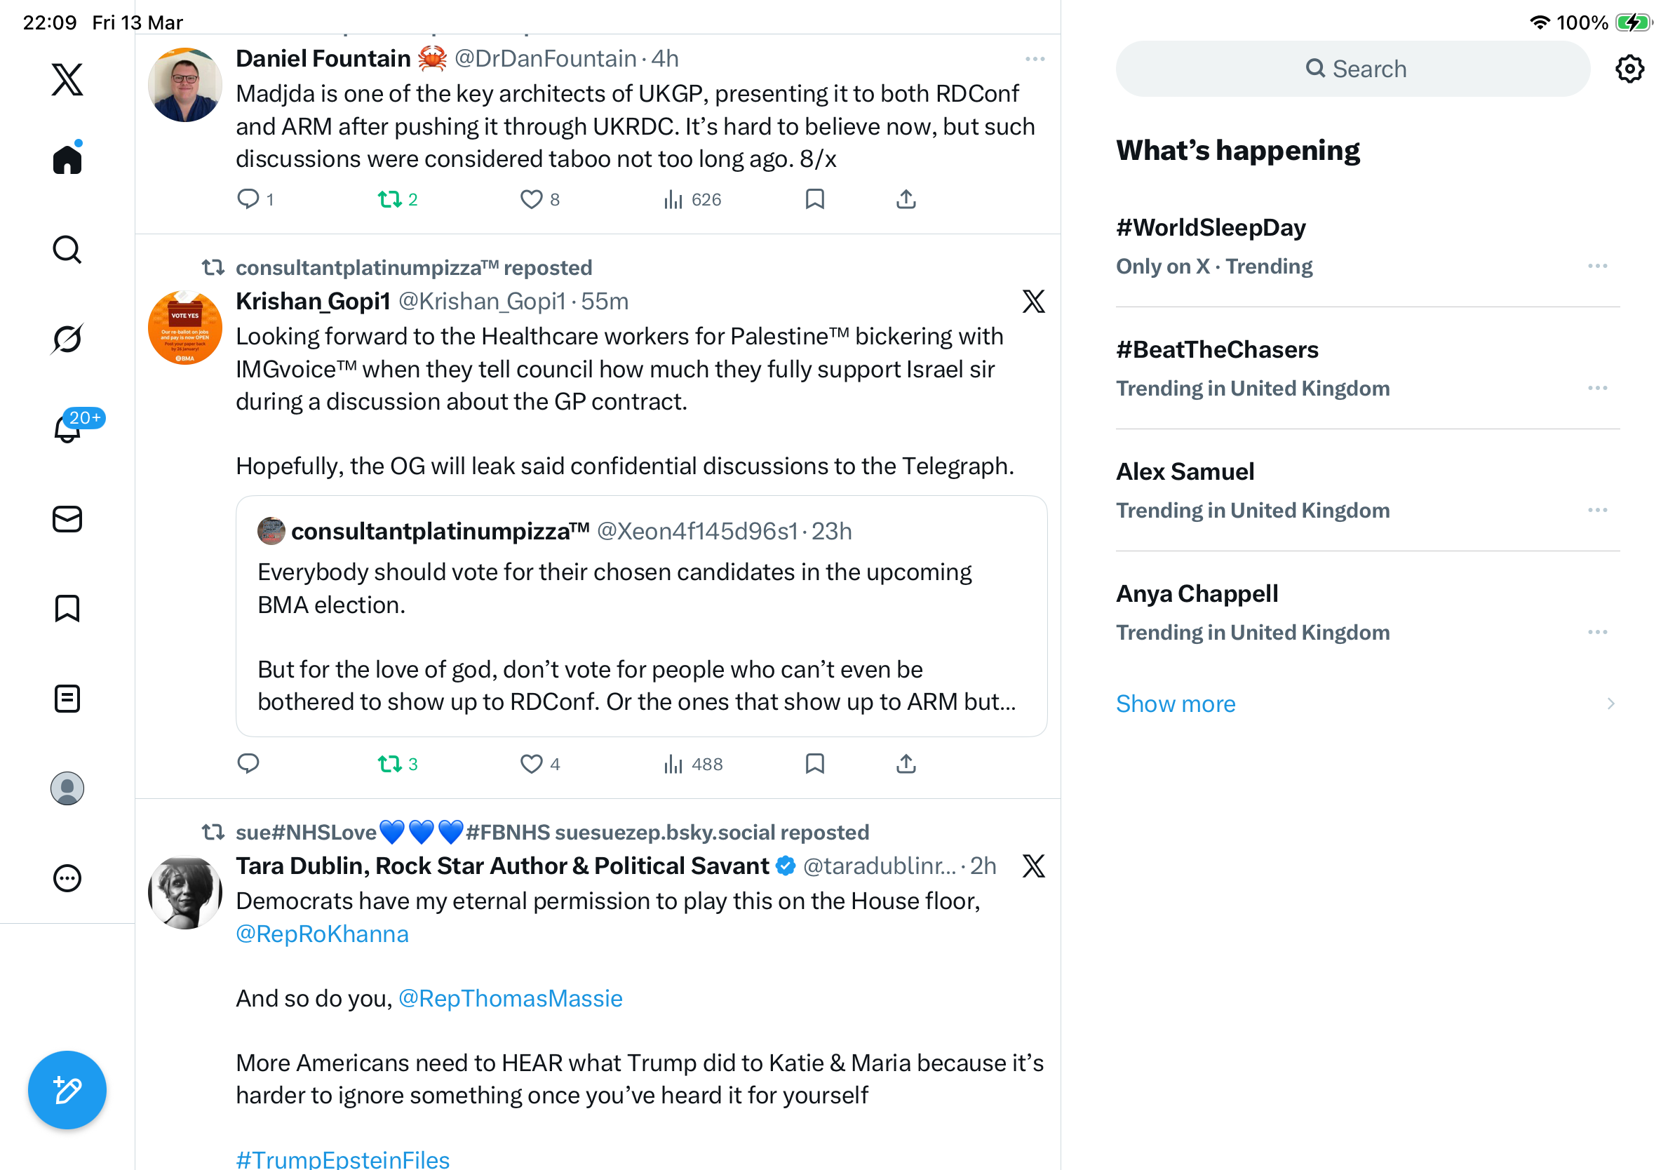This screenshot has height=1170, width=1675.
Task: Open the X logo home icon
Action: tap(67, 79)
